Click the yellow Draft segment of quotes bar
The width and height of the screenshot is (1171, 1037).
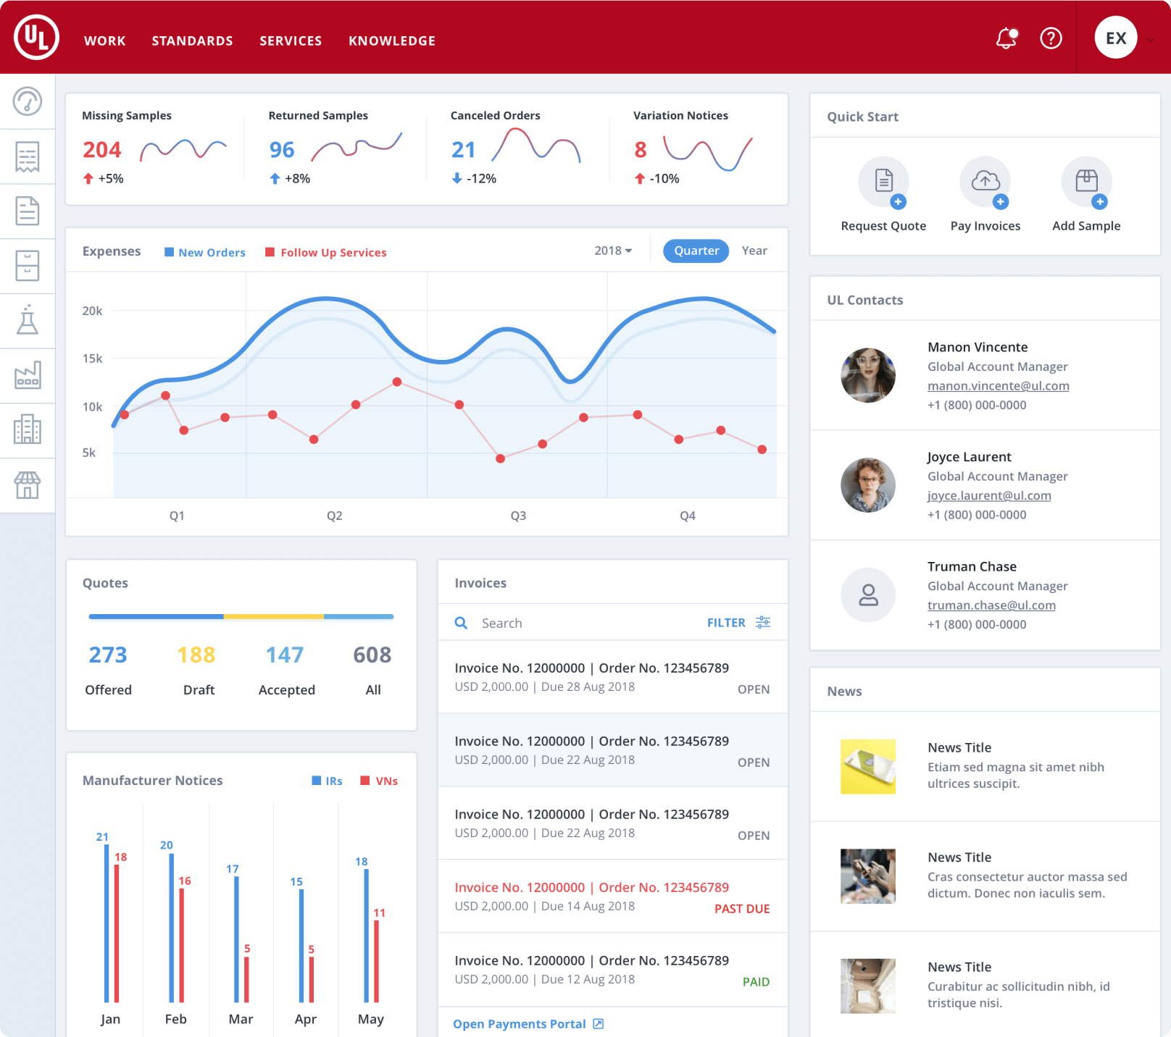tap(273, 617)
